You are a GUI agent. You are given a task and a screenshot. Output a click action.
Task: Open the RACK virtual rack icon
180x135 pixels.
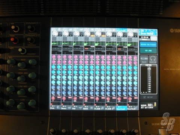(144, 59)
